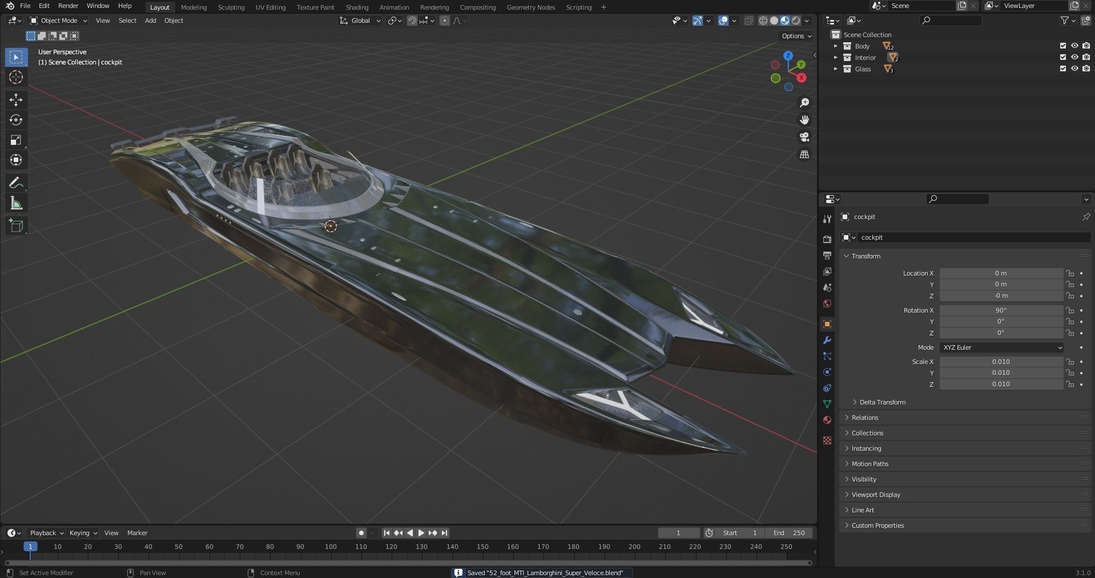Toggle Glass collection exclude checkbox

coord(1062,69)
